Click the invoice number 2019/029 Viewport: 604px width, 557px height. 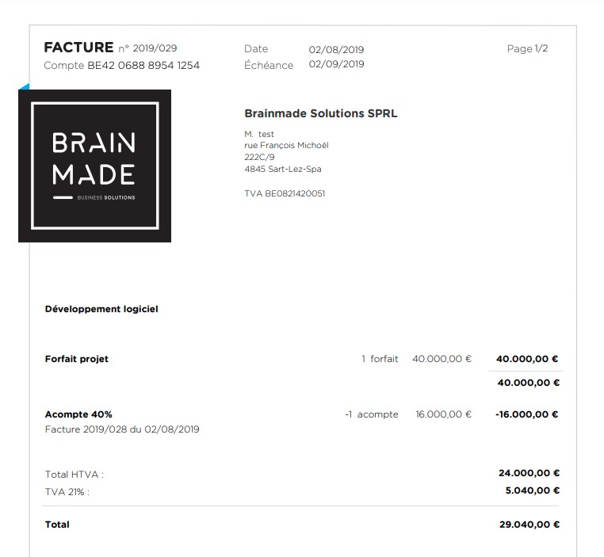pos(155,48)
